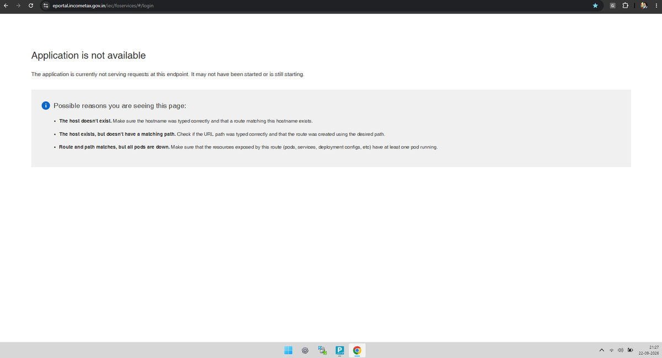Screen dimensions: 662x358
Task: Switch to Chrome in the taskbar
Action: 357,350
